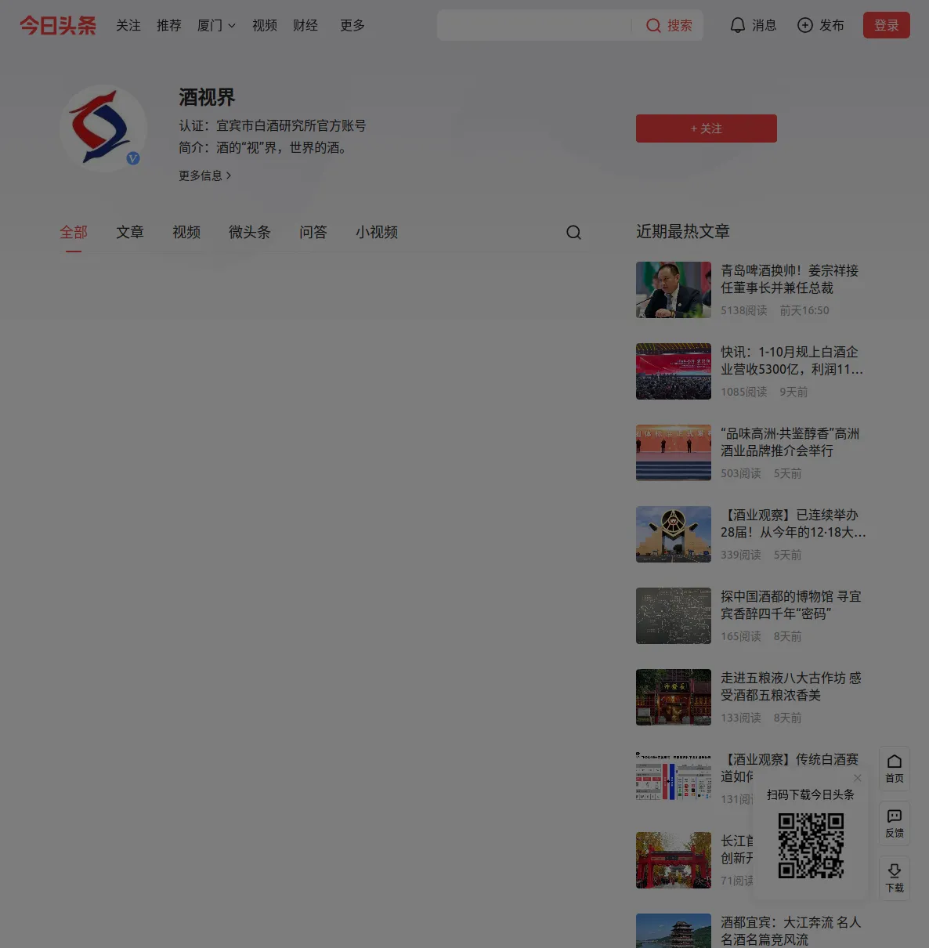Close the QR code popup
The height and width of the screenshot is (948, 929).
[x=858, y=778]
